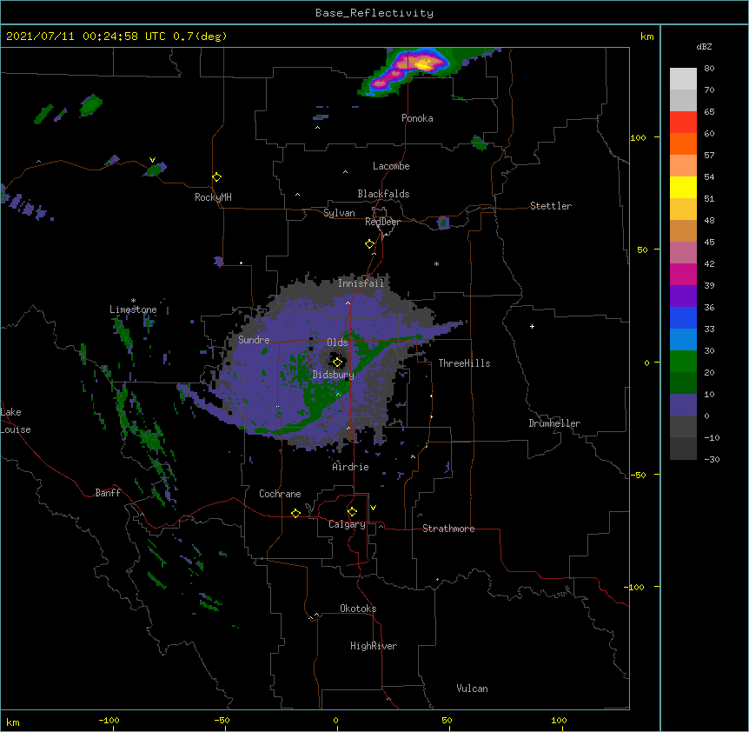The width and height of the screenshot is (749, 732).
Task: Select the Vulcan label
Action: pyautogui.click(x=472, y=689)
